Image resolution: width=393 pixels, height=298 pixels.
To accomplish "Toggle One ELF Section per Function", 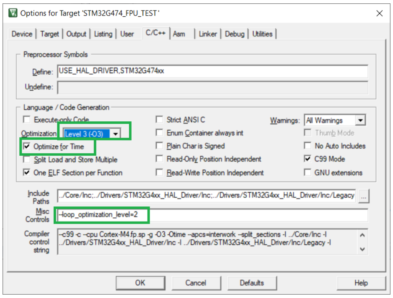I will pos(26,173).
